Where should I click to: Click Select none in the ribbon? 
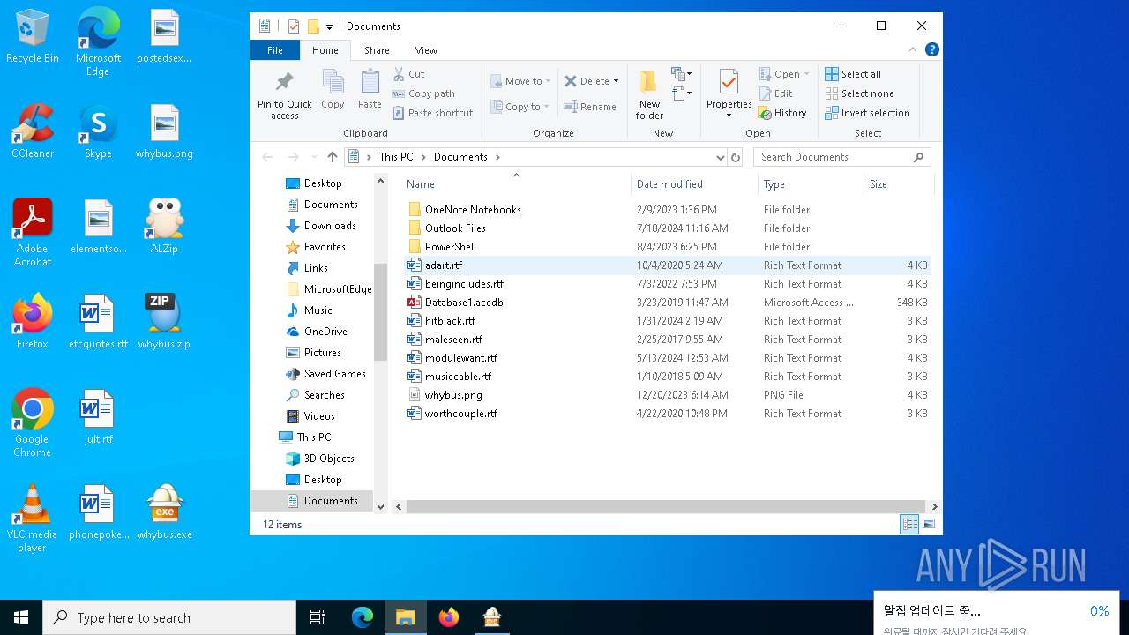[859, 93]
